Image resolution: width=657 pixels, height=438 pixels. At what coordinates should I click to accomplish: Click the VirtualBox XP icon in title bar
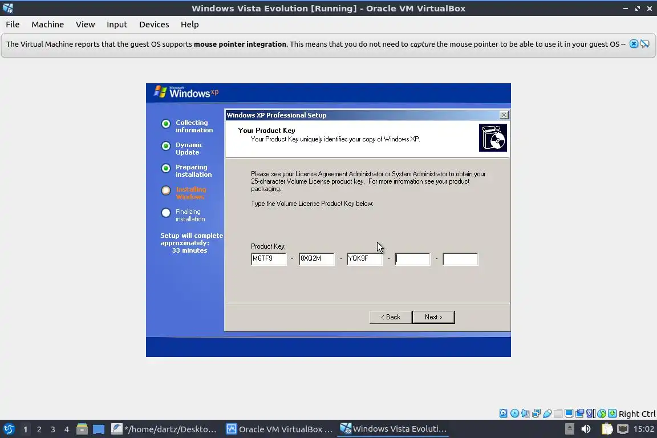click(8, 8)
